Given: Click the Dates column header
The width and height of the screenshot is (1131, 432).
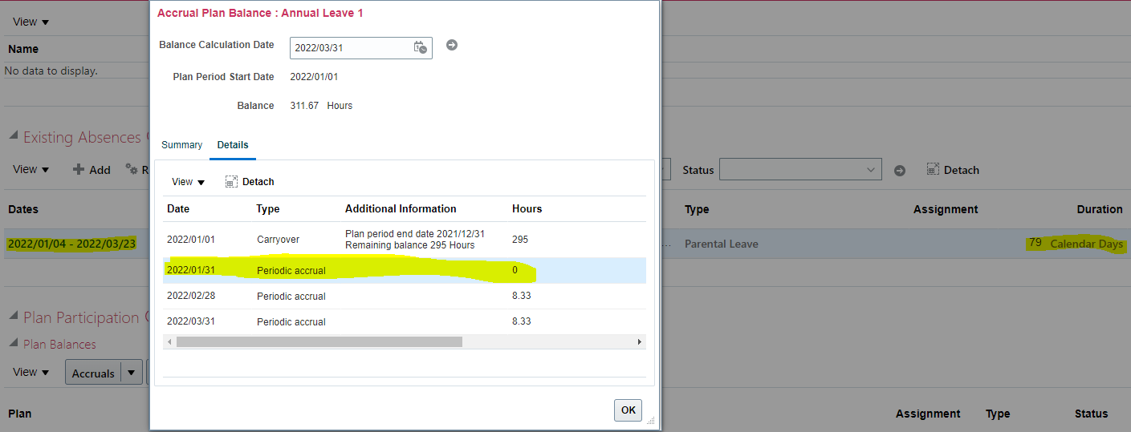Looking at the screenshot, I should [x=23, y=209].
